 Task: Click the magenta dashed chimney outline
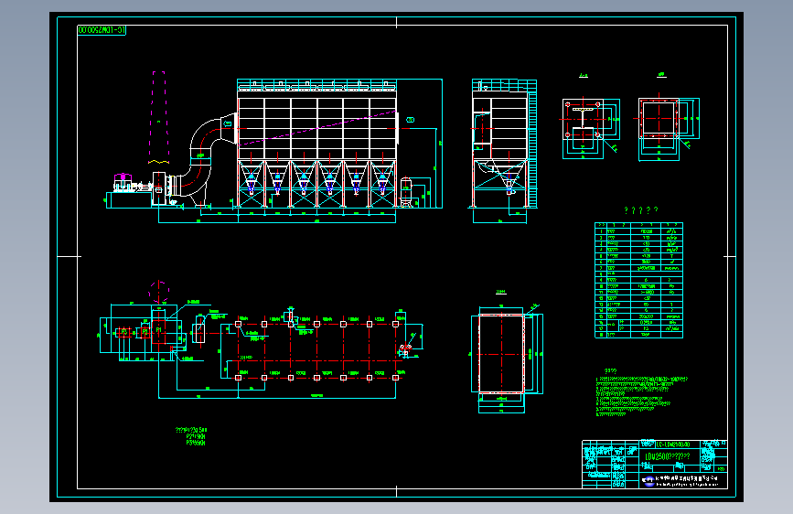(x=159, y=117)
